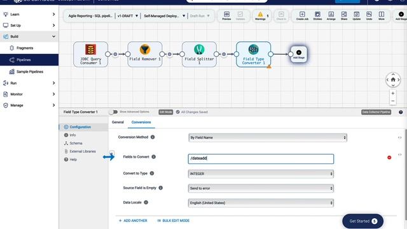This screenshot has height=229, width=407.
Task: Open the Stickies tool
Action: point(317,15)
